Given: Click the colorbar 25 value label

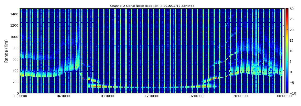Looking at the screenshot, I should 292,19.
